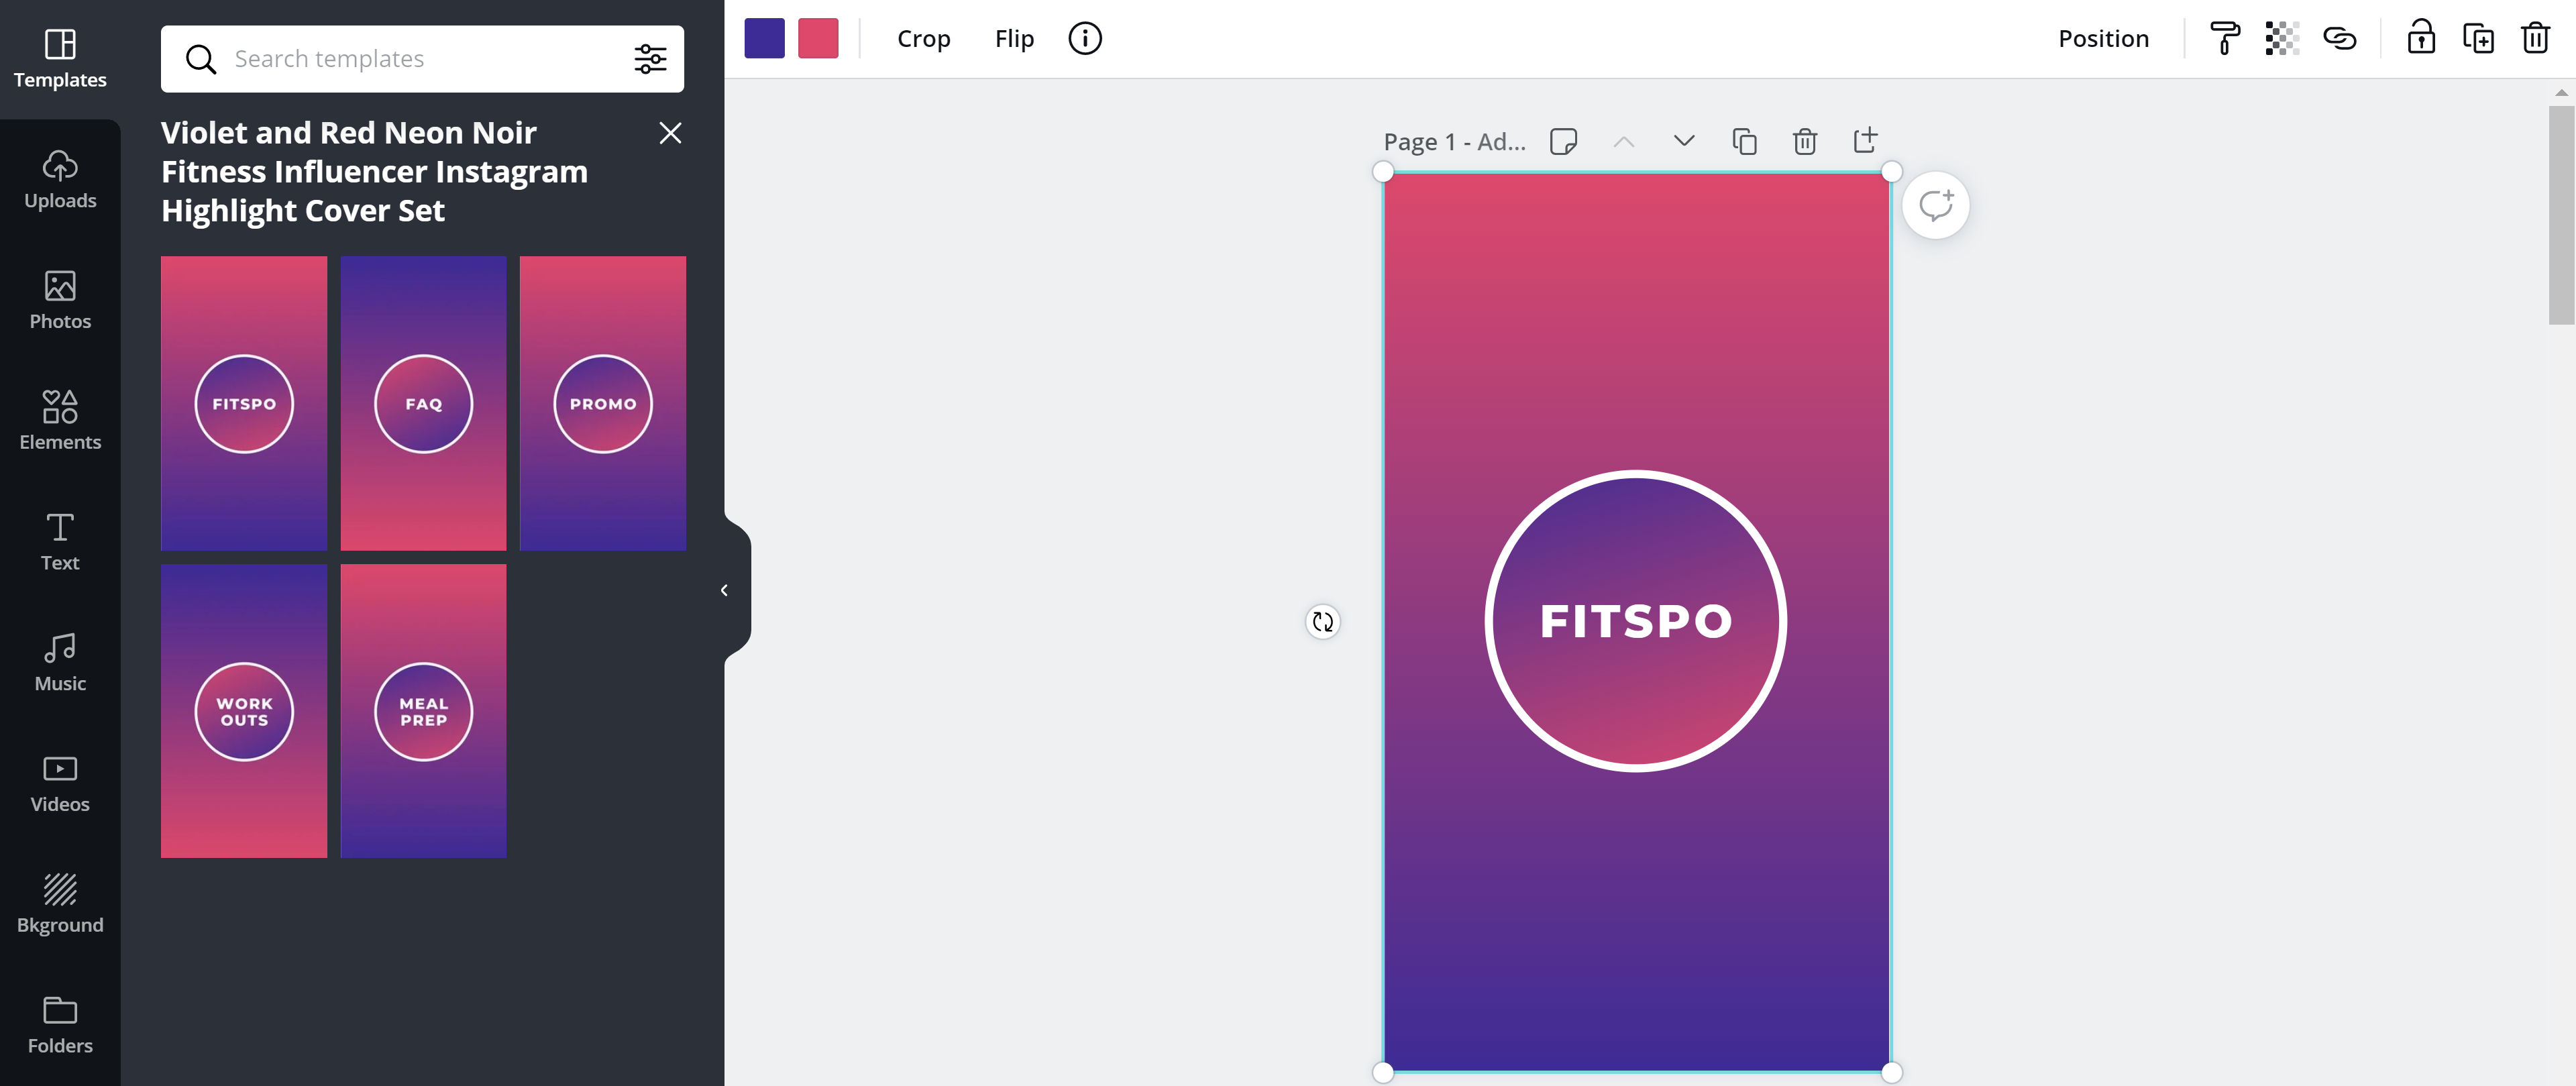Click the rotate handle beside the canvas
The width and height of the screenshot is (2576, 1086).
click(x=1322, y=622)
